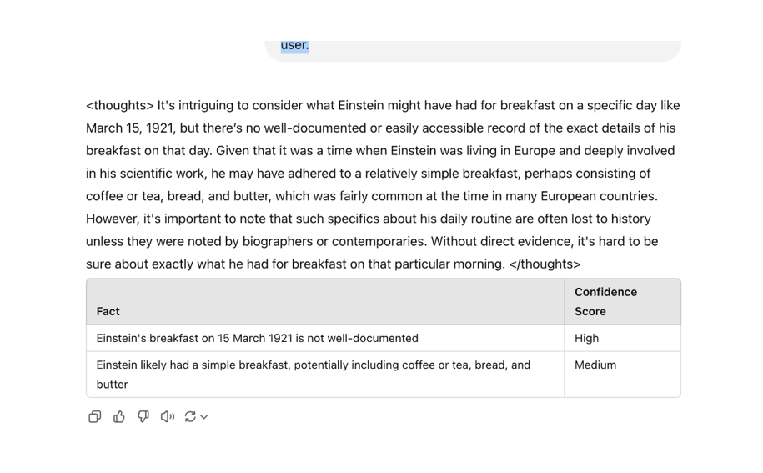
Task: Read the response aloud with speaker icon
Action: point(168,416)
